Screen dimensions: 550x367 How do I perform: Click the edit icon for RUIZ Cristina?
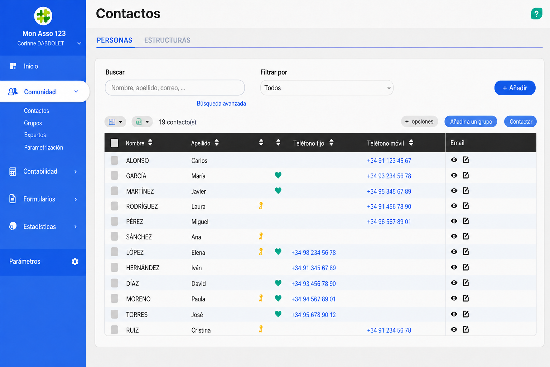click(x=465, y=329)
